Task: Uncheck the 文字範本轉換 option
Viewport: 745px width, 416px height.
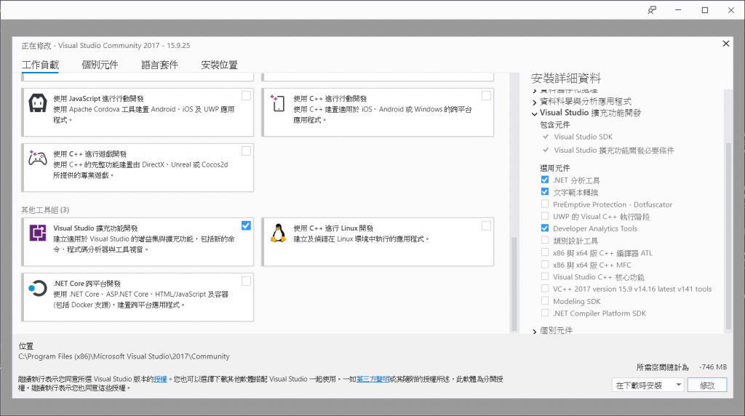Action: 544,192
